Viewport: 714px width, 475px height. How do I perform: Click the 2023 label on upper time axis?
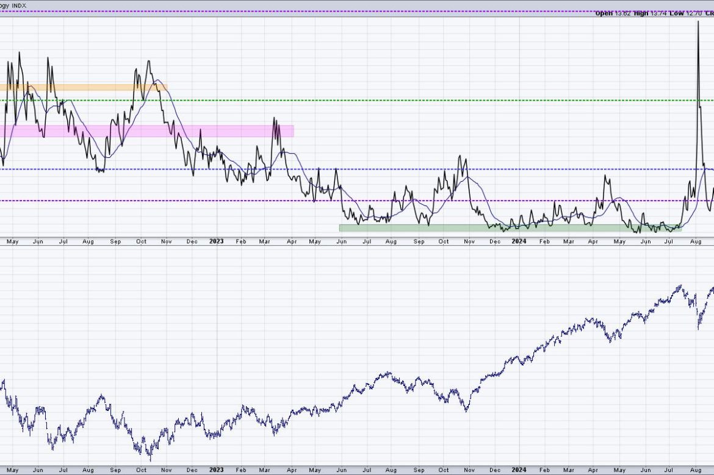[216, 241]
